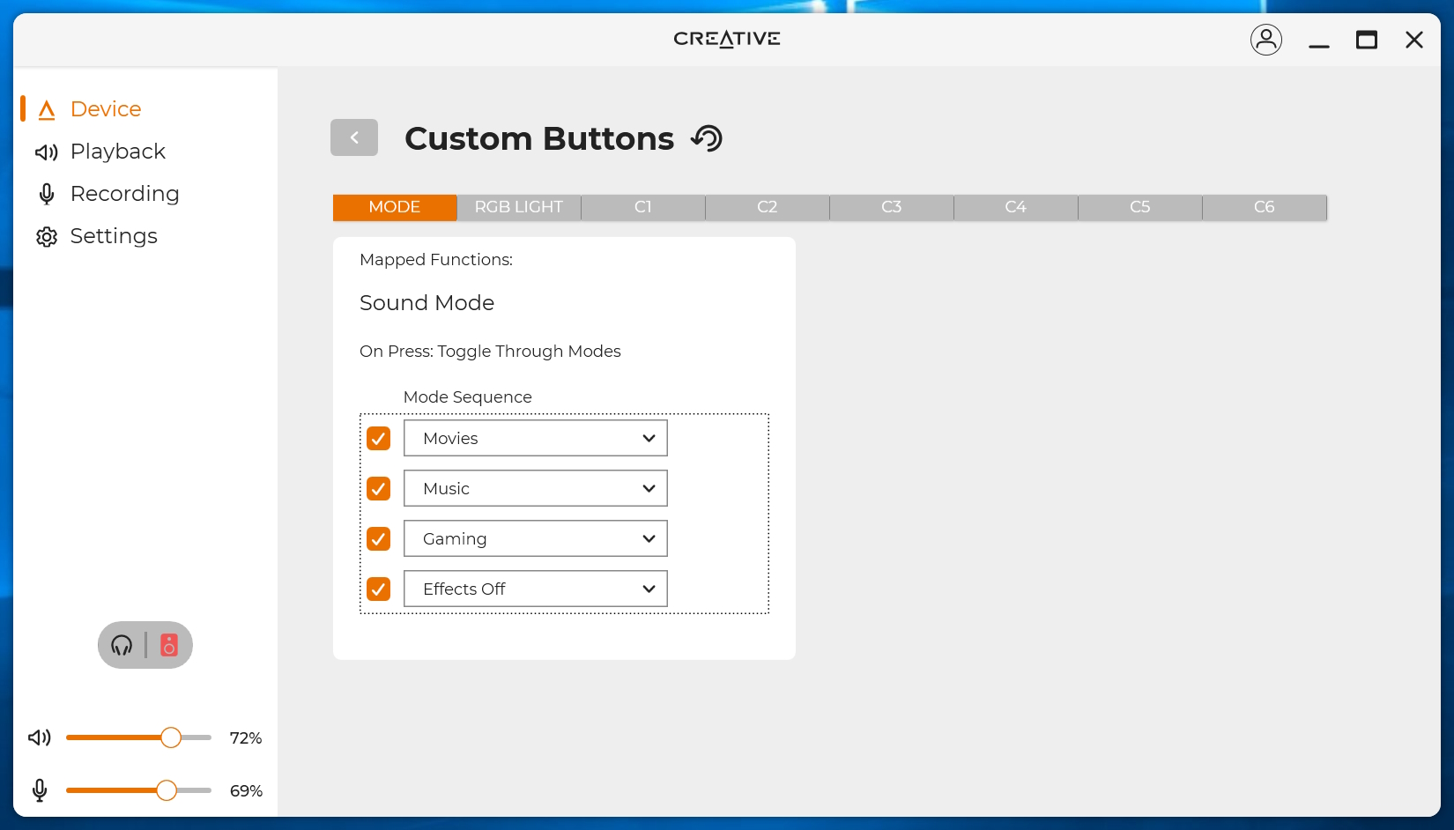Disable the Effects Off mode checkbox
The height and width of the screenshot is (830, 1454).
(x=378, y=589)
